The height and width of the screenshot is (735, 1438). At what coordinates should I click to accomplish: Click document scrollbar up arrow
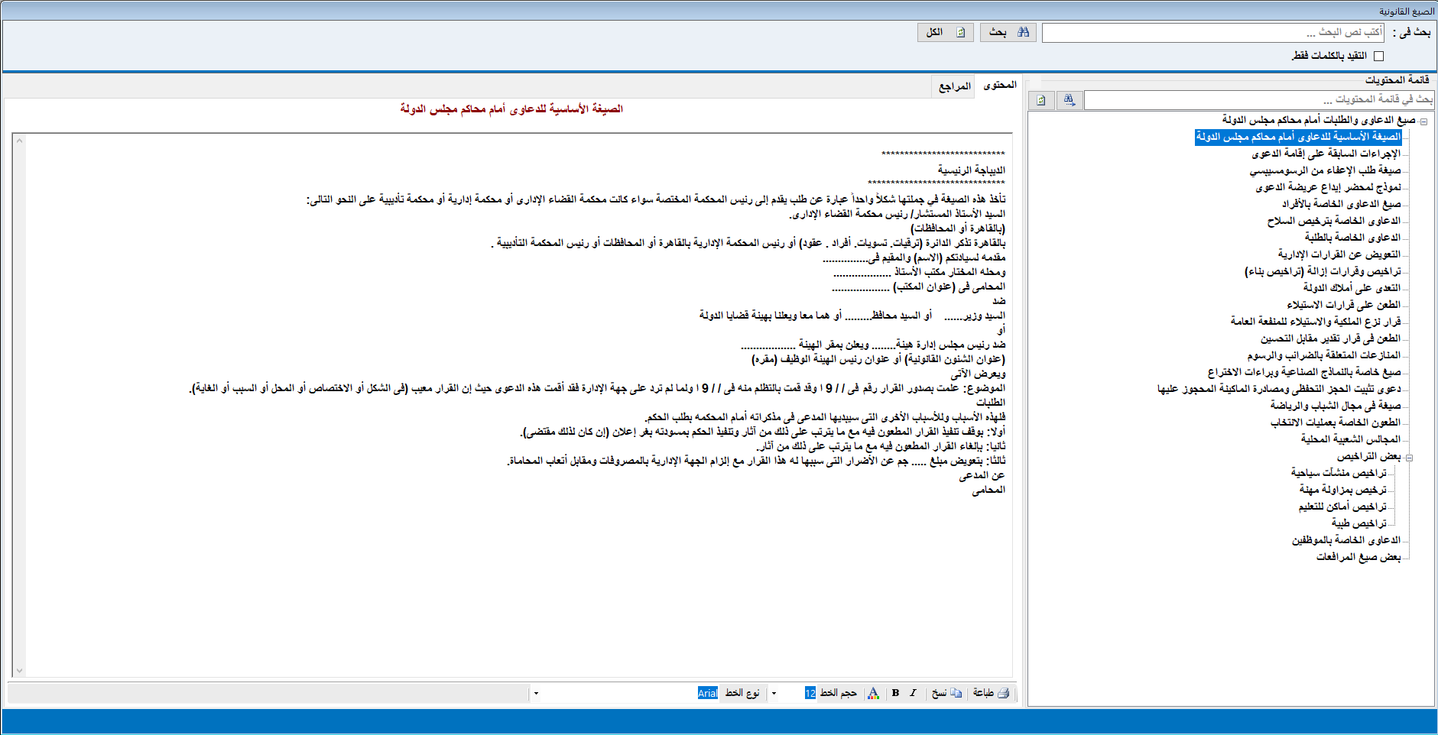pos(19,141)
